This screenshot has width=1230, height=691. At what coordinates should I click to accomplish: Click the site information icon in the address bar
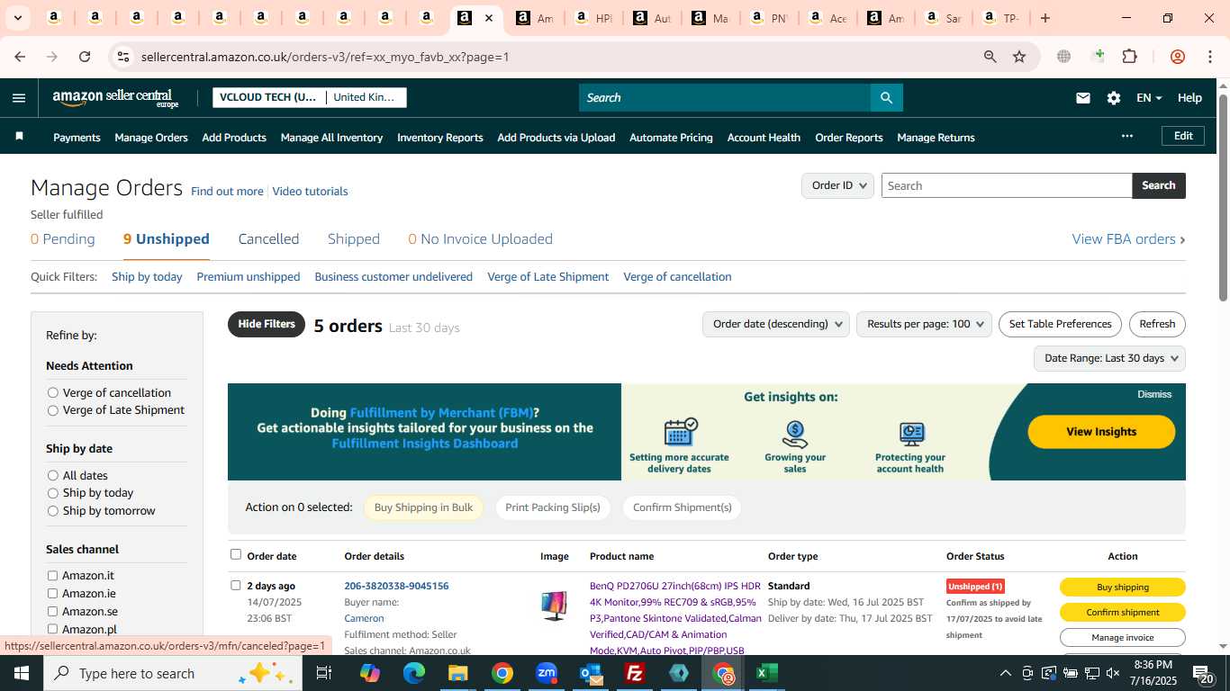(x=123, y=57)
